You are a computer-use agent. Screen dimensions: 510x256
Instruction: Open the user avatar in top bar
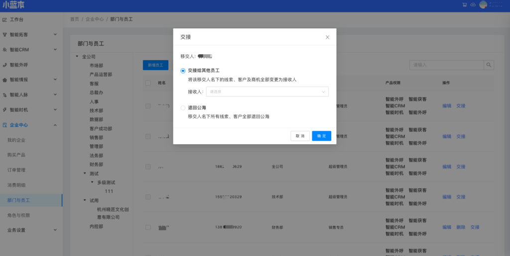[483, 5]
